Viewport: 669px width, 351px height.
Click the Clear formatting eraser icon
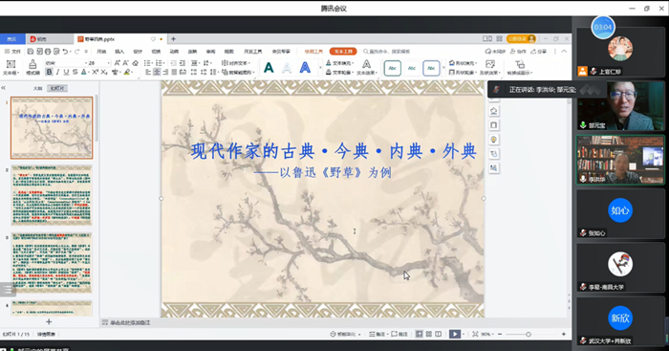(x=136, y=63)
